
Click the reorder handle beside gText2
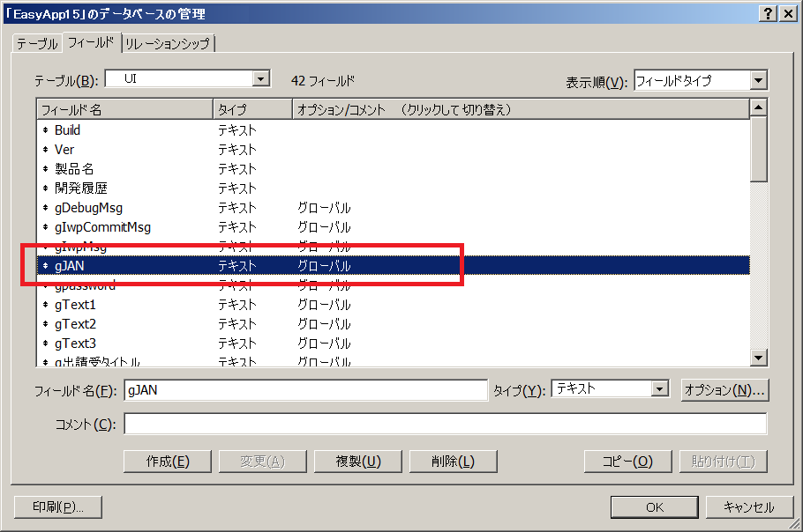(x=46, y=324)
